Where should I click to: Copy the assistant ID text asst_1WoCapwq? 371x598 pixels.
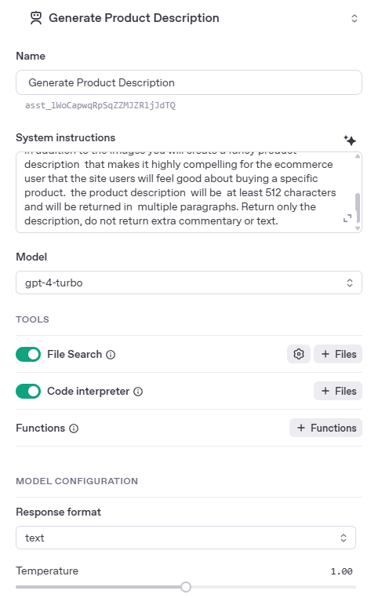pyautogui.click(x=100, y=105)
